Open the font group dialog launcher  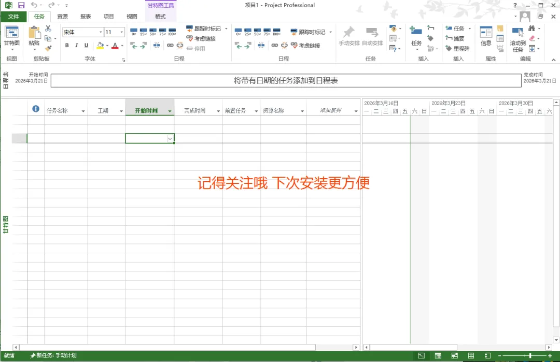click(x=123, y=60)
